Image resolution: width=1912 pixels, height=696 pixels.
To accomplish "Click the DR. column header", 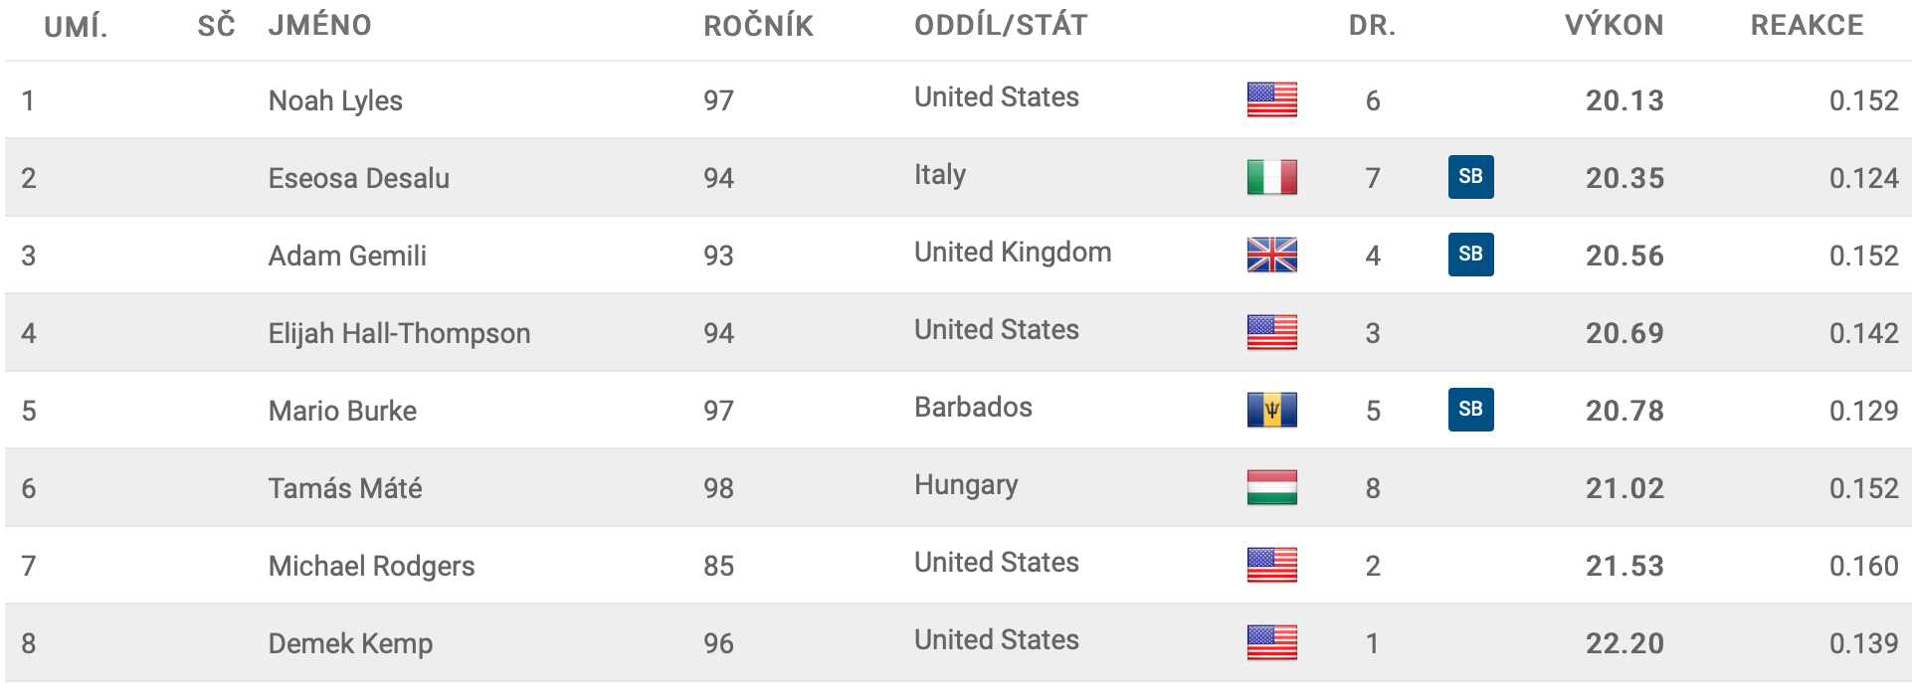I will click(1372, 26).
